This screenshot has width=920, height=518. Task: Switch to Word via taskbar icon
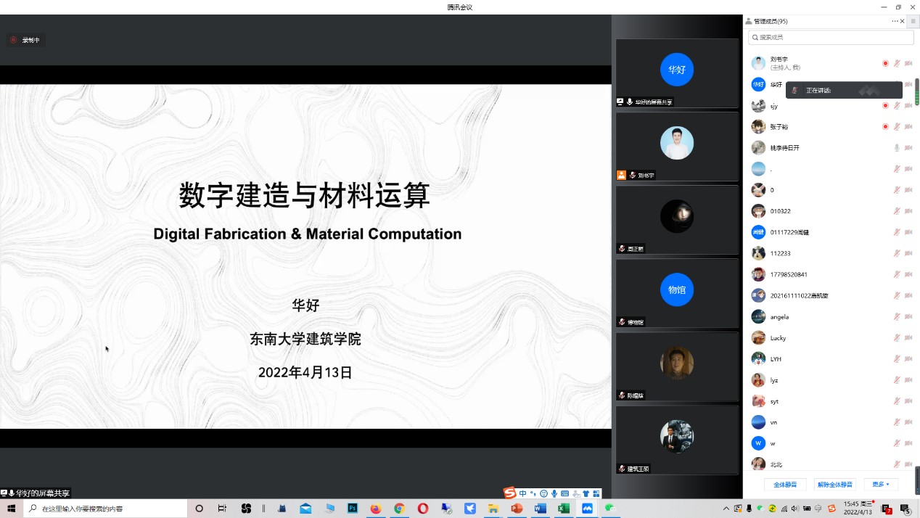click(x=540, y=509)
